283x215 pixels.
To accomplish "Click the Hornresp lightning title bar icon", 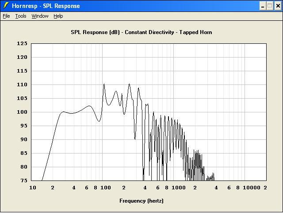I will tap(6, 6).
